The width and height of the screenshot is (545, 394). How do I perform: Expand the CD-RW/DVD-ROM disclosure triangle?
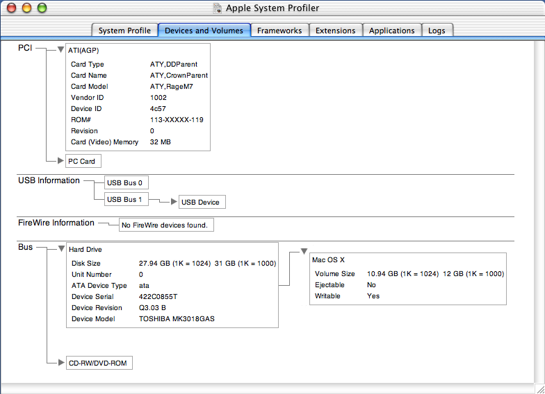pos(61,362)
